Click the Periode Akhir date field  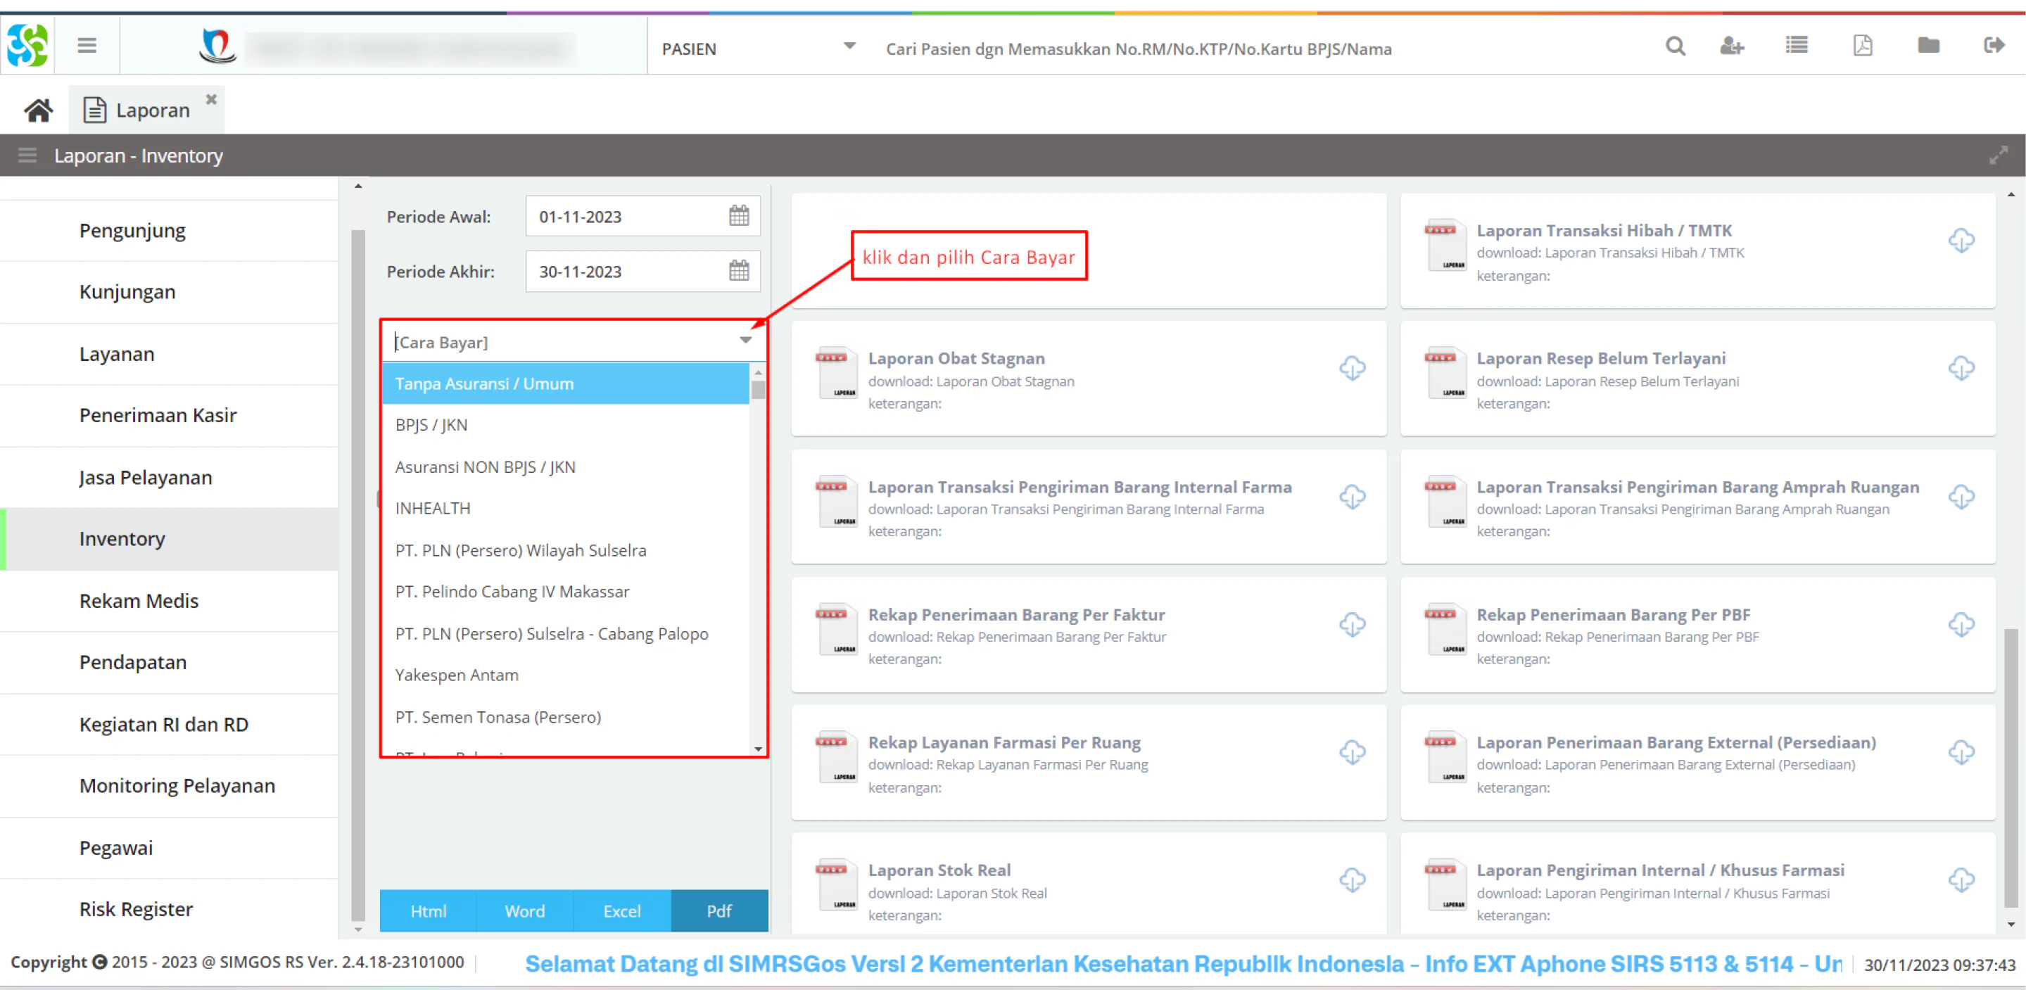[642, 272]
